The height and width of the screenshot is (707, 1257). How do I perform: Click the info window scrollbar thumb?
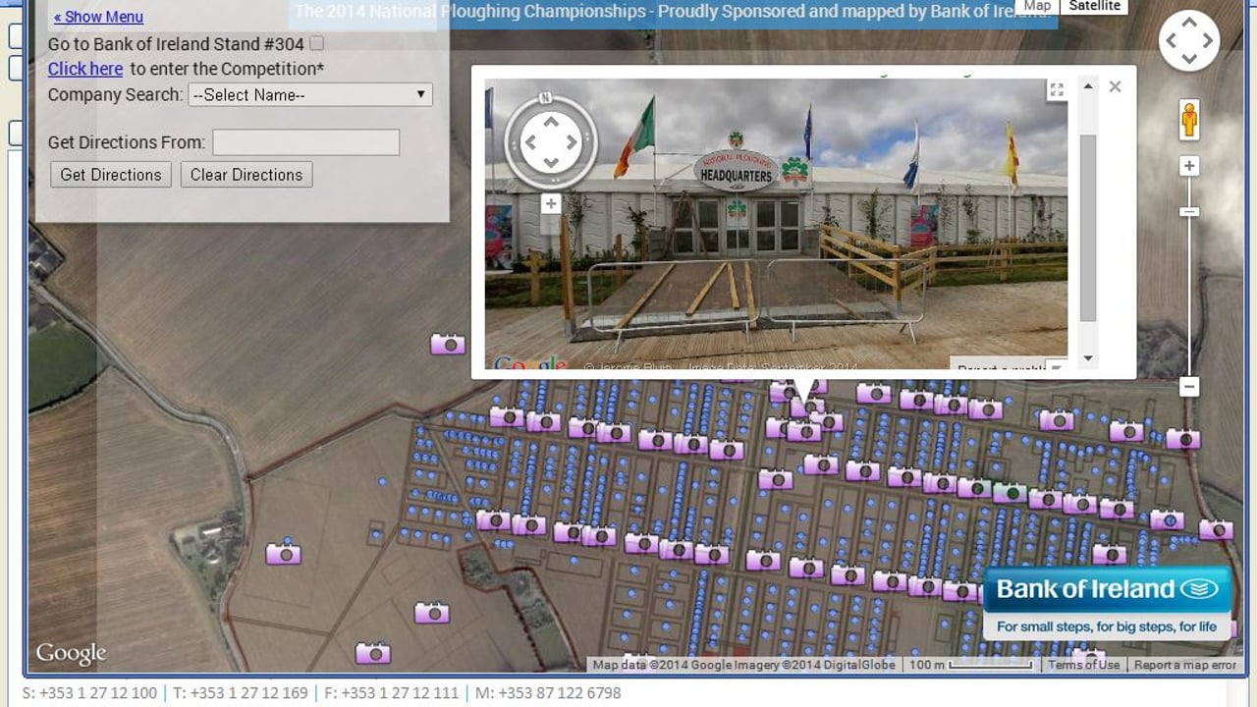pos(1087,228)
